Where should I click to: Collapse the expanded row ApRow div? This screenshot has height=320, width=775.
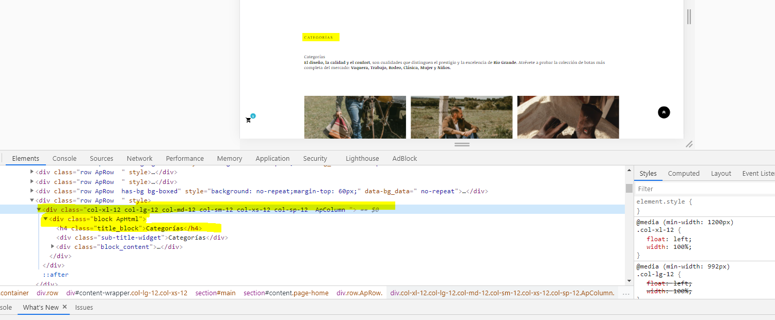coord(32,200)
